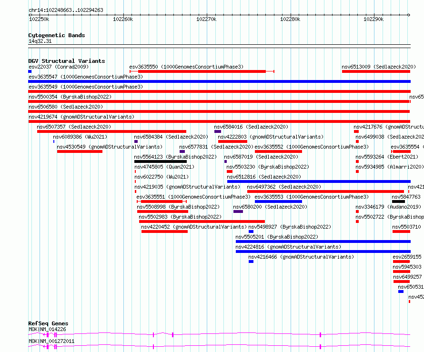This screenshot has height=352, width=424.
Task: Click nsv4217676 variant label
Action: 389,127
